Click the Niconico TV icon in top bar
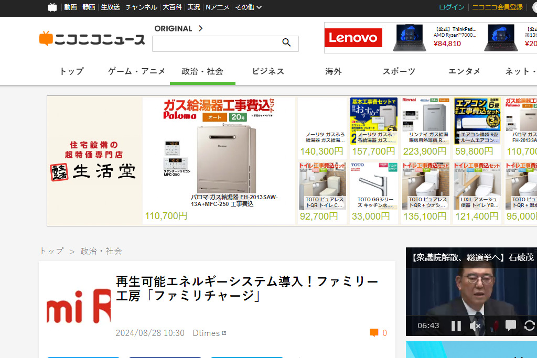The width and height of the screenshot is (537, 358). click(52, 7)
